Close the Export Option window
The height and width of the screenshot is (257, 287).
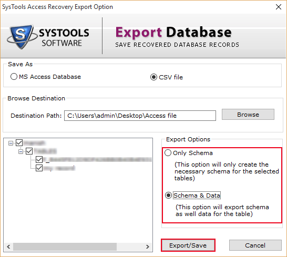pos(279,7)
